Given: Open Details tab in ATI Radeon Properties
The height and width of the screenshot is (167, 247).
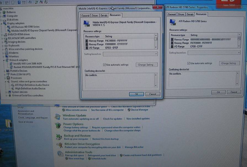Looking at the screenshot, I should point(190,14).
